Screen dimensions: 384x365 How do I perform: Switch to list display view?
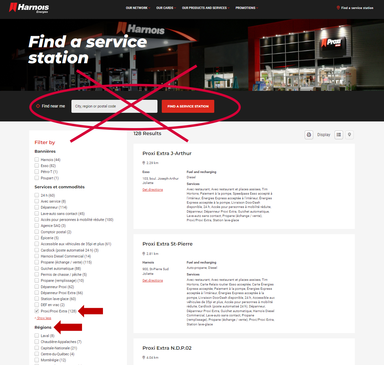pos(339,135)
